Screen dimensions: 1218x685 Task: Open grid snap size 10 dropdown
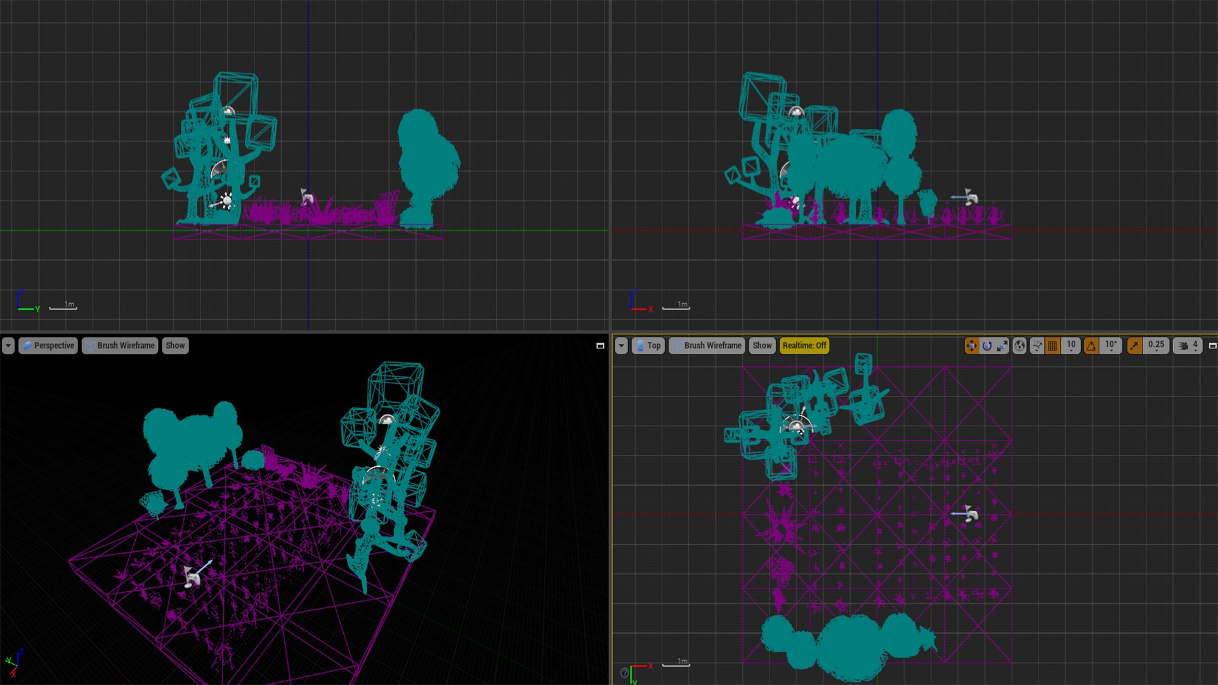coord(1071,346)
